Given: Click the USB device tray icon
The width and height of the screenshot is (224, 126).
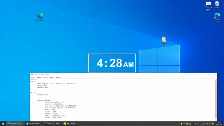Looking at the screenshot, I should (190, 124).
